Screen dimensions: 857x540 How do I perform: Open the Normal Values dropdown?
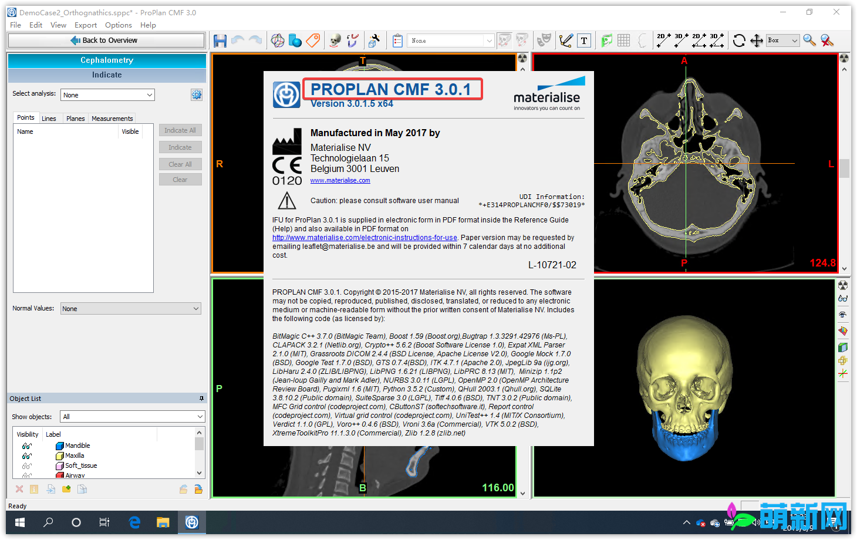[130, 308]
